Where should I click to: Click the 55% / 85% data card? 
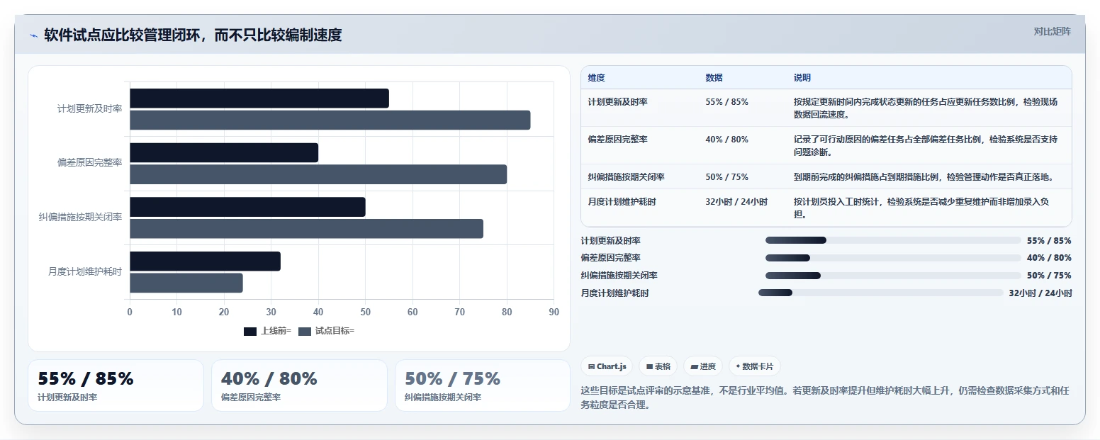click(x=116, y=385)
